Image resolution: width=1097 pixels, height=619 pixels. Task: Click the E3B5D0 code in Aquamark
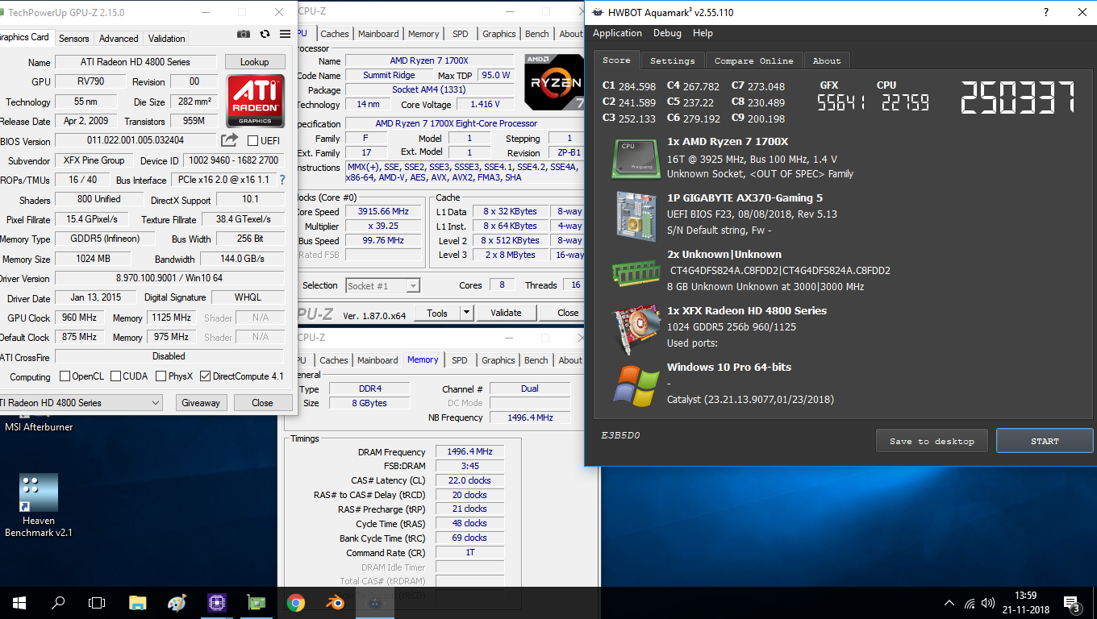(x=620, y=435)
